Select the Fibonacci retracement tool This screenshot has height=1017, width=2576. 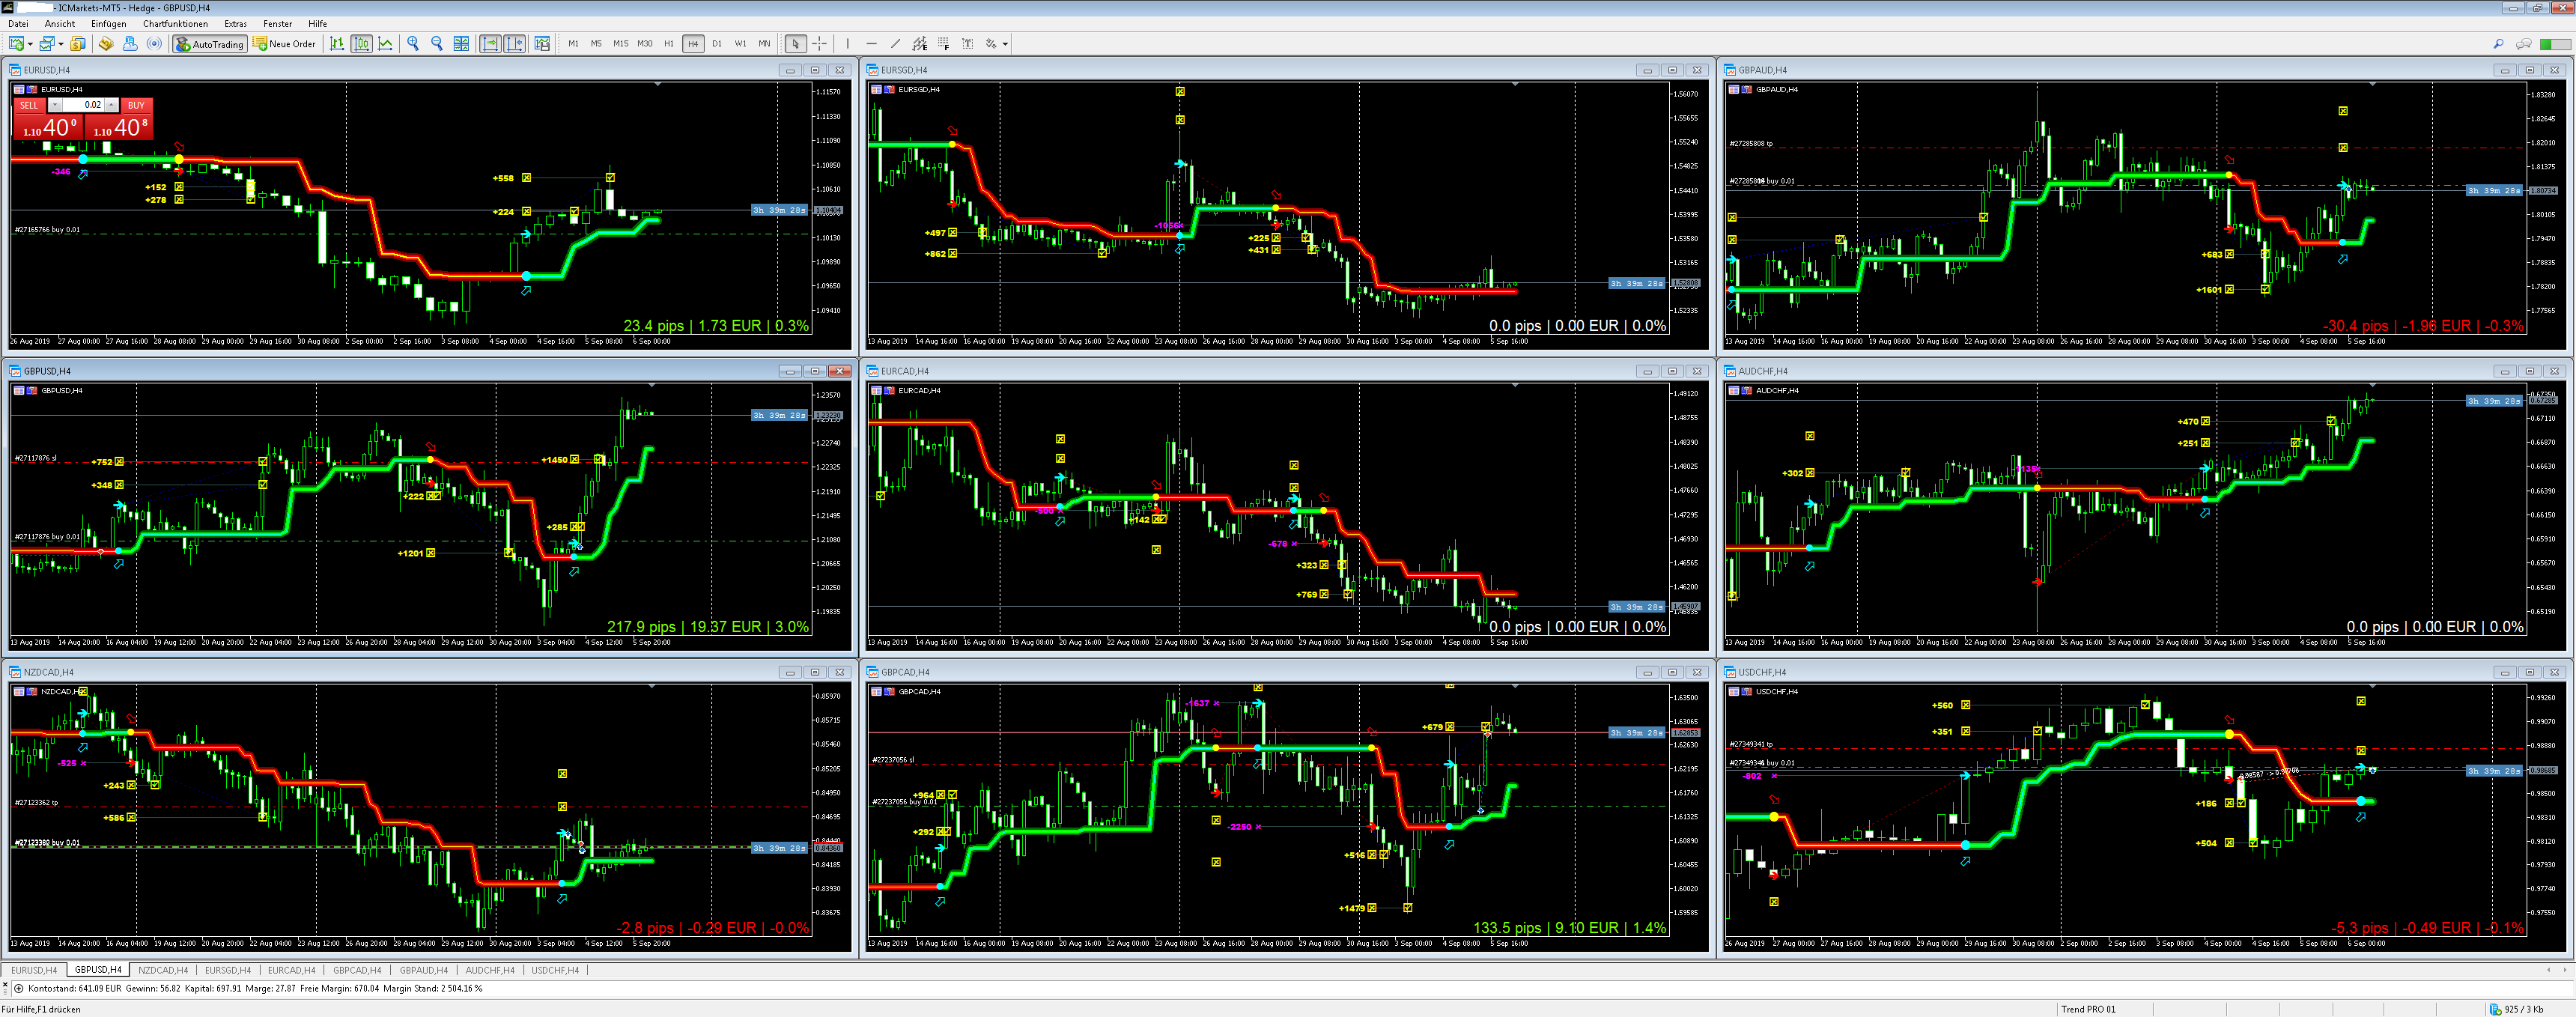point(944,44)
